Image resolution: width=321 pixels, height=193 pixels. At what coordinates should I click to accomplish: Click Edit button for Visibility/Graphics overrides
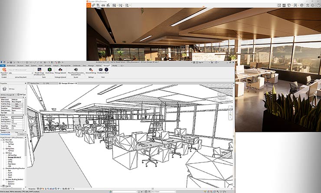[x=16, y=104]
